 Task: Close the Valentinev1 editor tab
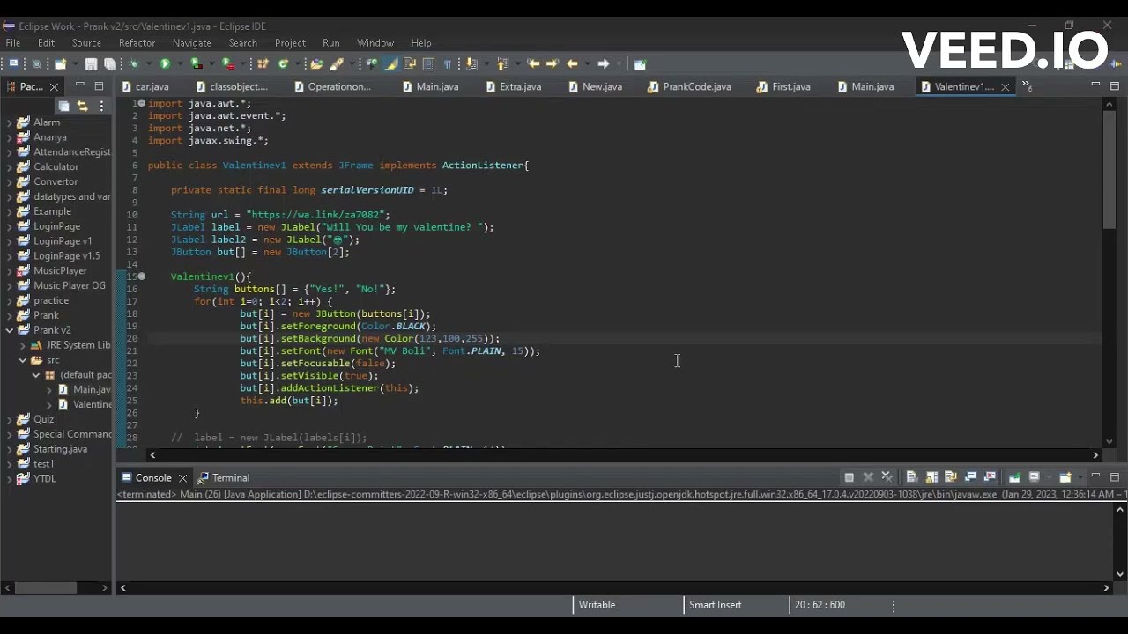pos(1005,86)
